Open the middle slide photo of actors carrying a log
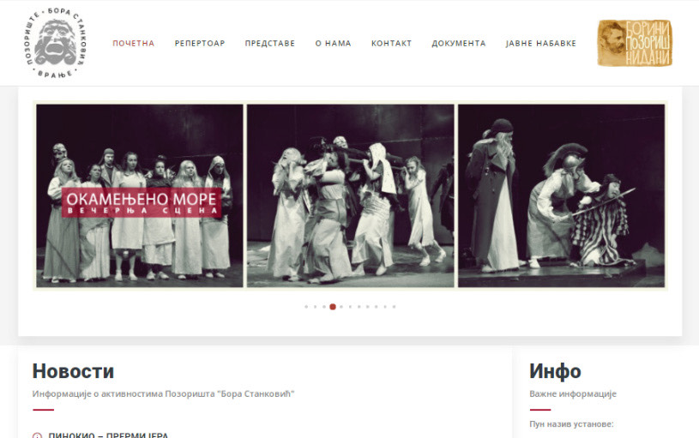Screen dimensions: 699x438 (351, 195)
